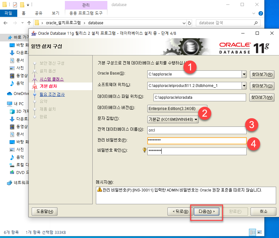This screenshot has width=279, height=238.
Task: Click the Java icon in installer title bar
Action: click(34, 33)
